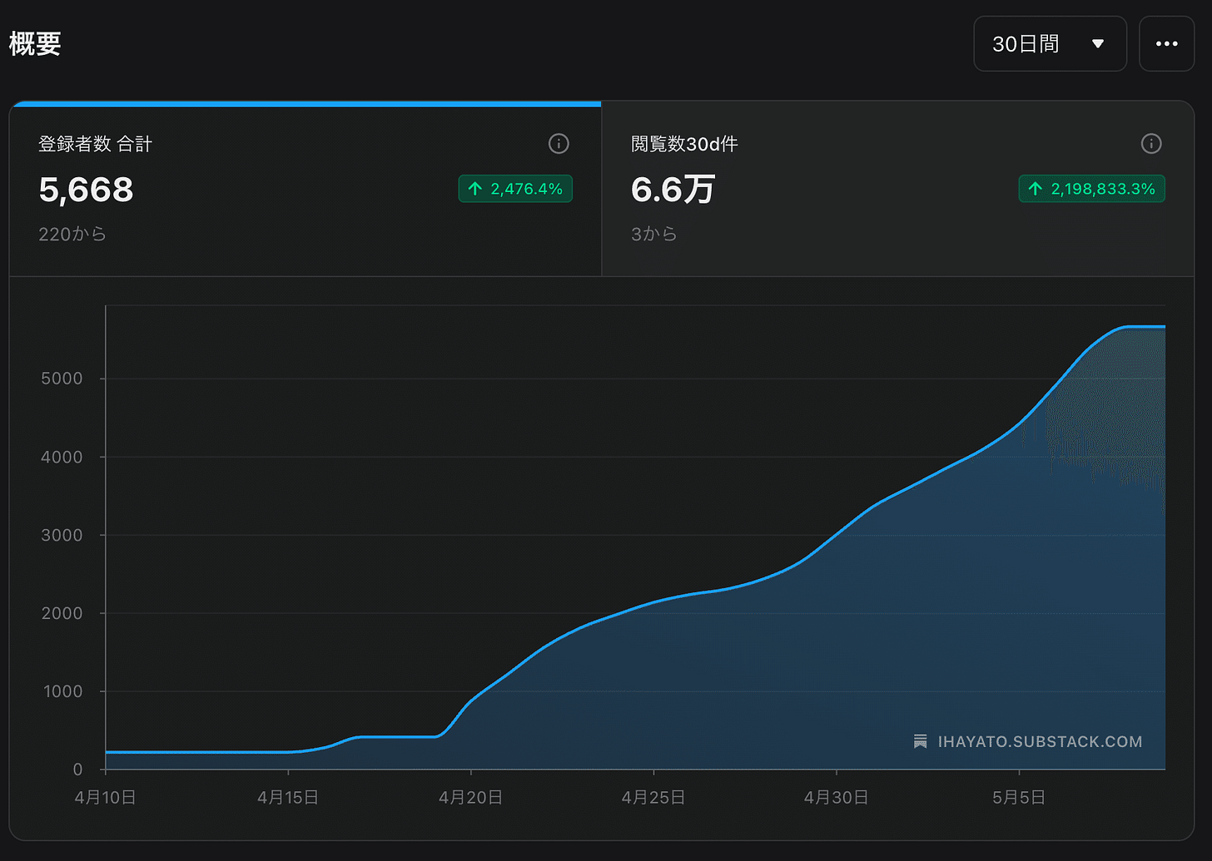Click the 5,668 subscriber total

86,190
